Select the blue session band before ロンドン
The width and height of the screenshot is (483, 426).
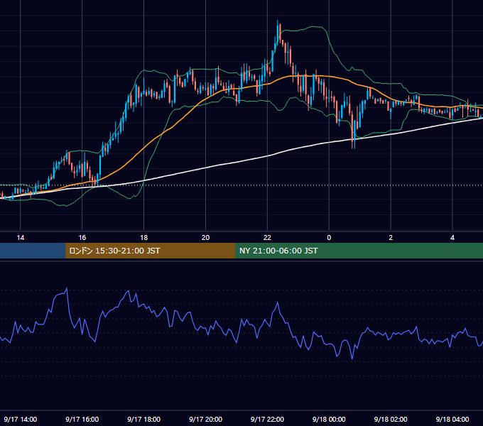pos(33,251)
